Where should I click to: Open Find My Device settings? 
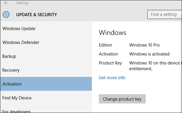[x=46, y=98]
